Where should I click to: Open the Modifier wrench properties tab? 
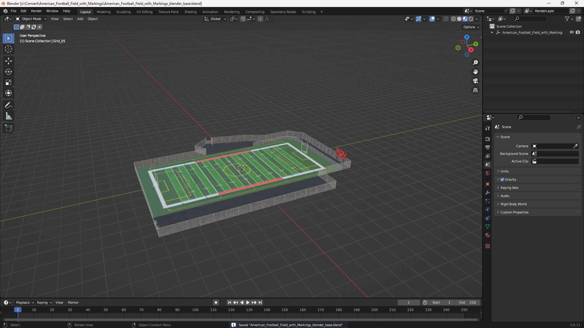[x=488, y=193]
